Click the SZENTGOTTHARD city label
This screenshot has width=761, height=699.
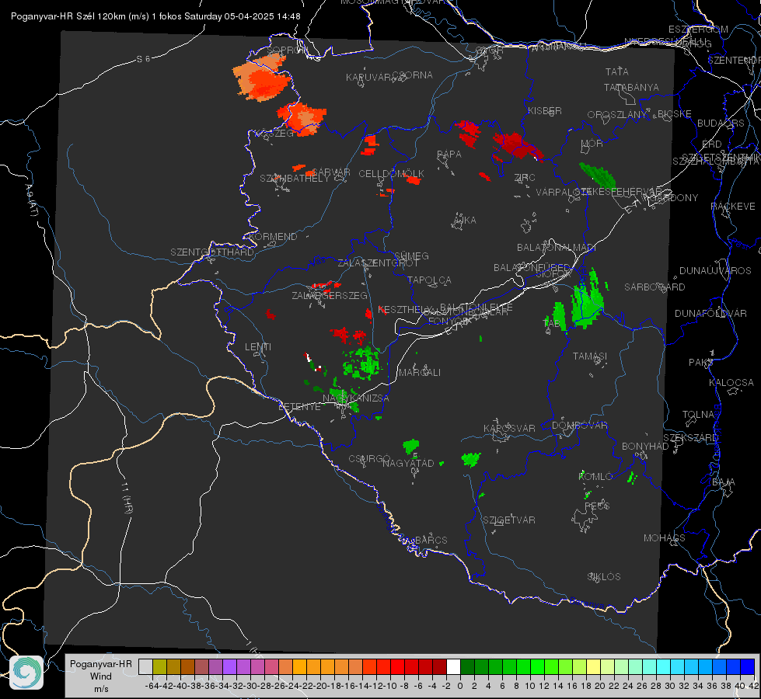click(212, 252)
